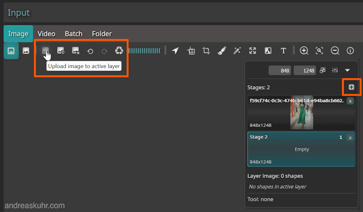
Task: Click the zoom to fit frame icon
Action: point(319,50)
